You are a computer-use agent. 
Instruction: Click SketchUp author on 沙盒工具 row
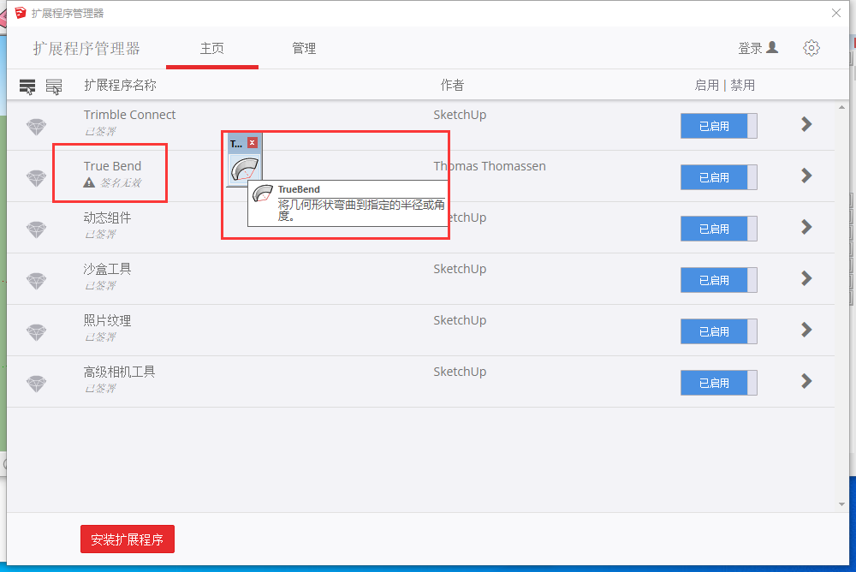pos(460,269)
